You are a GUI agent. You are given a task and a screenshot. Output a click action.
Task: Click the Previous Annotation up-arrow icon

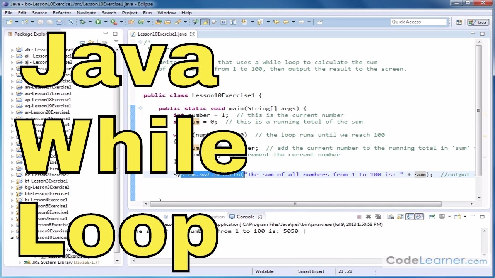(260, 22)
